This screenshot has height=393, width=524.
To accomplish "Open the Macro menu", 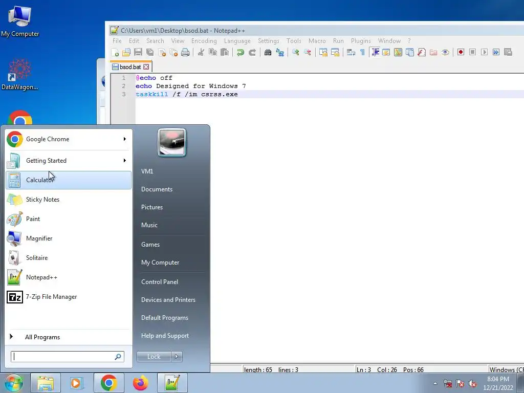I will pos(317,41).
